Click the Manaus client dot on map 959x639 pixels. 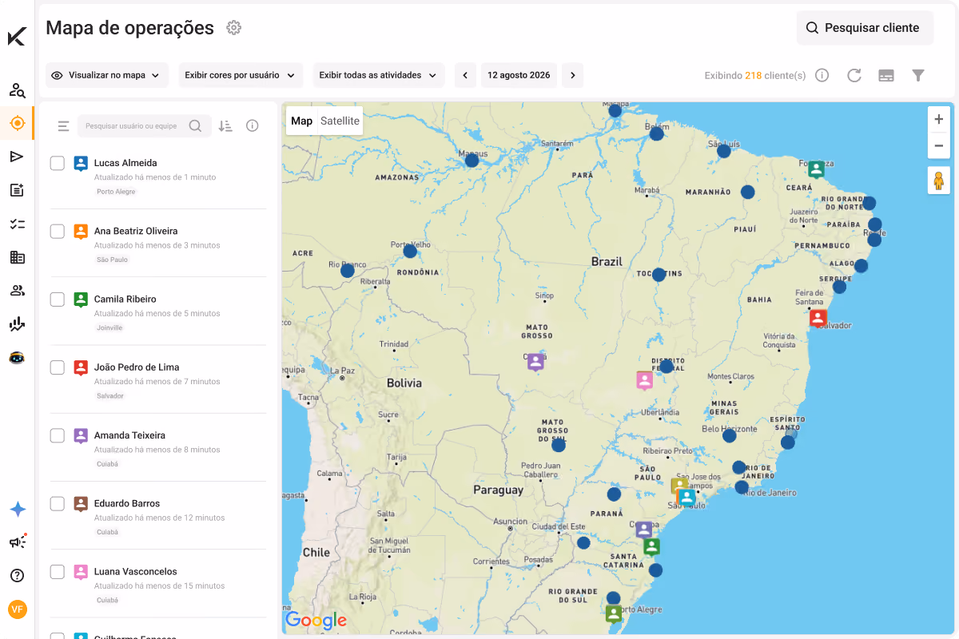[x=472, y=161]
